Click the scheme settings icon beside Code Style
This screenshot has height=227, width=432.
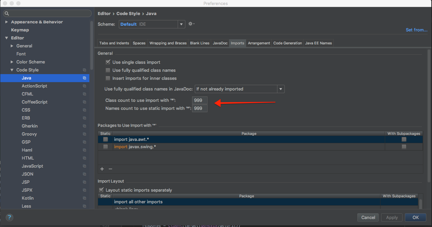tap(84, 70)
